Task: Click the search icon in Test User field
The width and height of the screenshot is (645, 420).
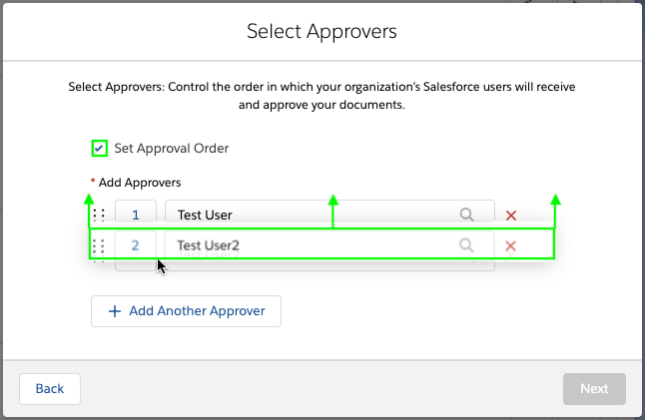Action: tap(466, 214)
